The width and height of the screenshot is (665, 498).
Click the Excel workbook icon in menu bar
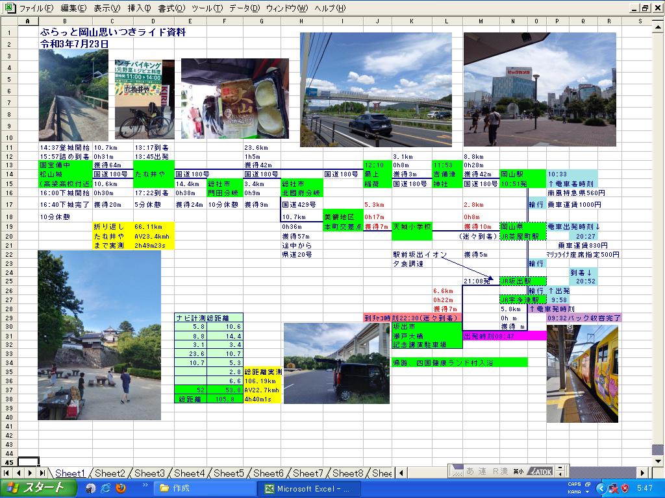point(9,8)
